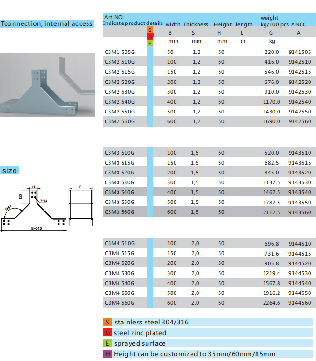This screenshot has width=316, height=361.
Task: Click the green E badge in table header
Action: pyautogui.click(x=150, y=44)
